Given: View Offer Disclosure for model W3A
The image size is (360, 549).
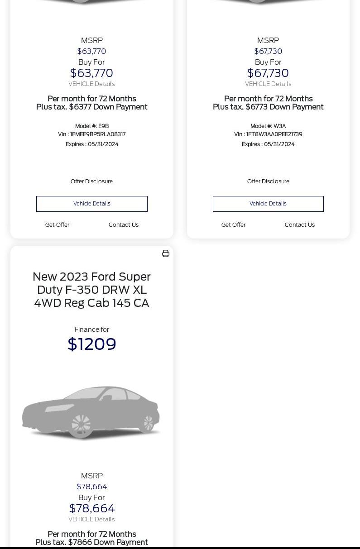Looking at the screenshot, I should [x=268, y=181].
